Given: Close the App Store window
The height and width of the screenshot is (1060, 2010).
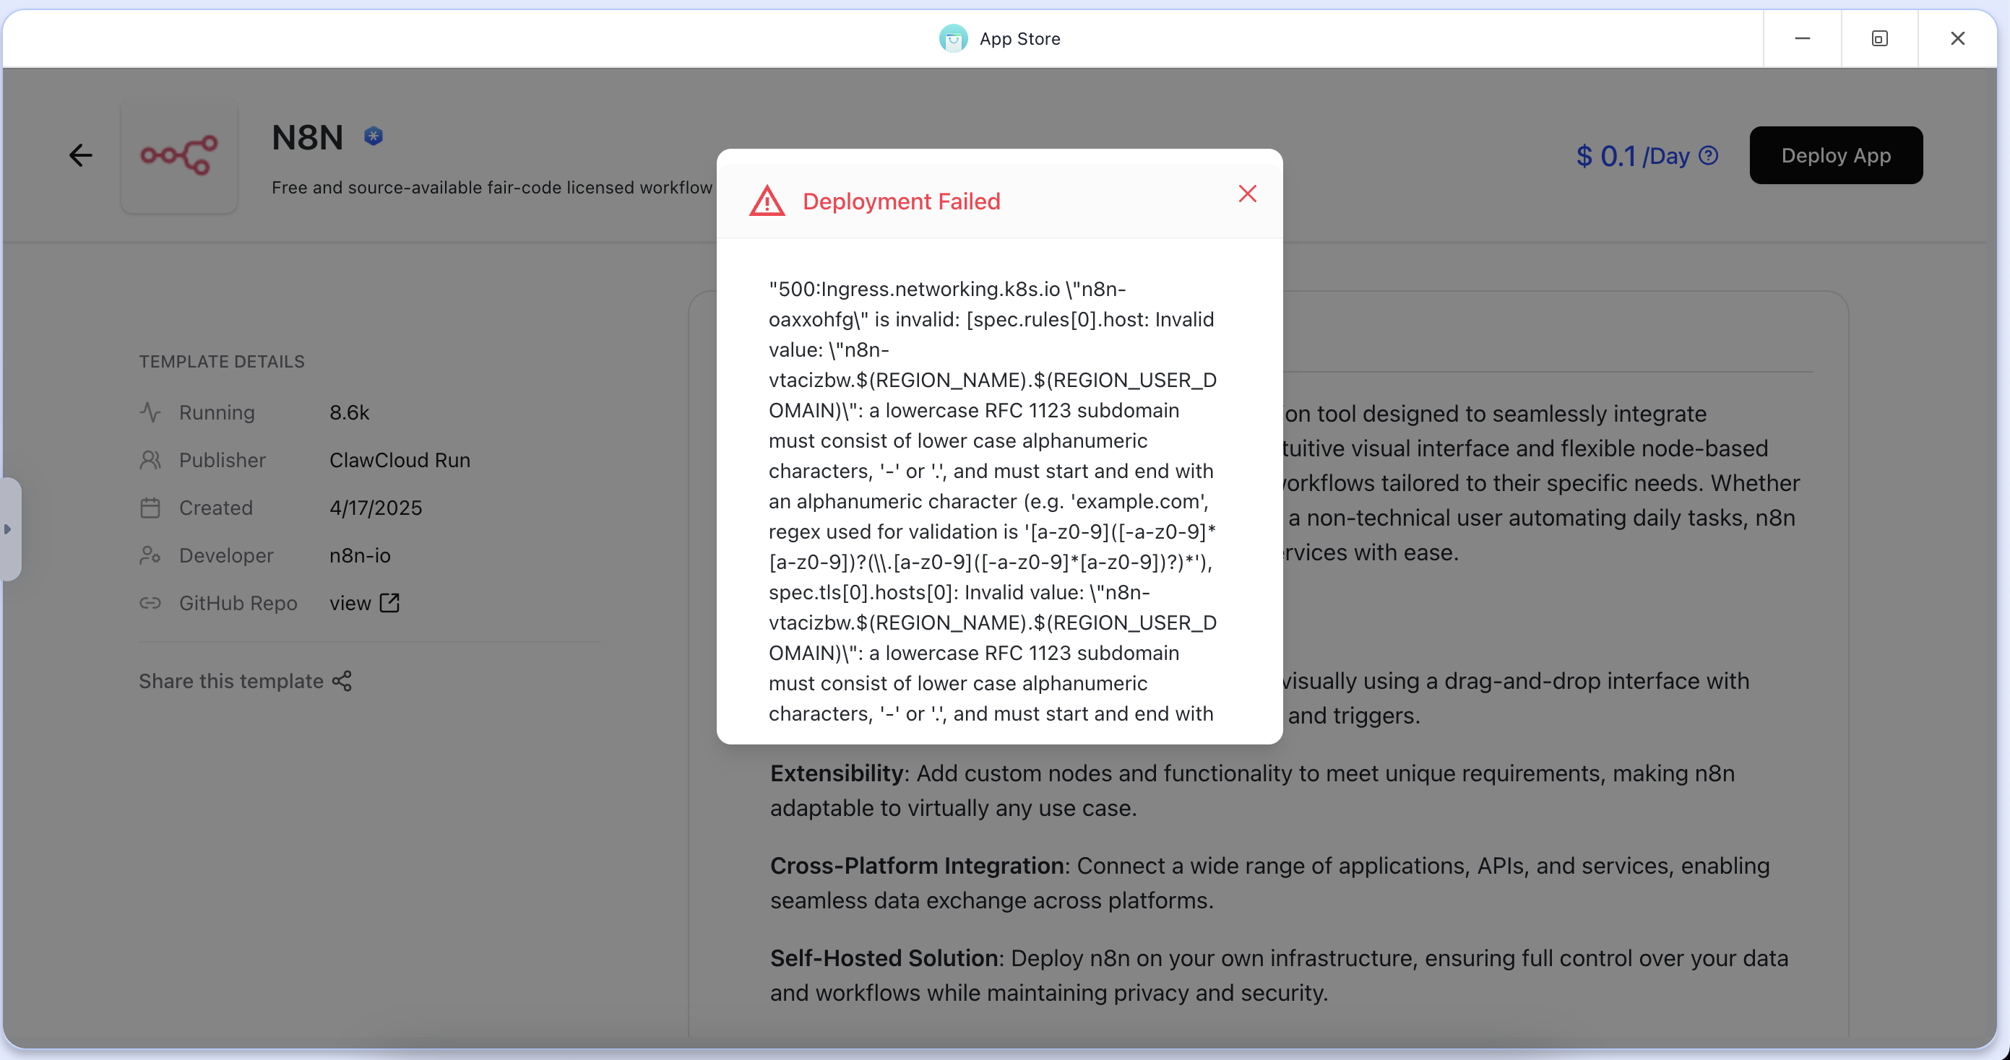Looking at the screenshot, I should (1957, 38).
